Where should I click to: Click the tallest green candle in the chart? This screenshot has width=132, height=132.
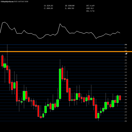(x=60, y=84)
